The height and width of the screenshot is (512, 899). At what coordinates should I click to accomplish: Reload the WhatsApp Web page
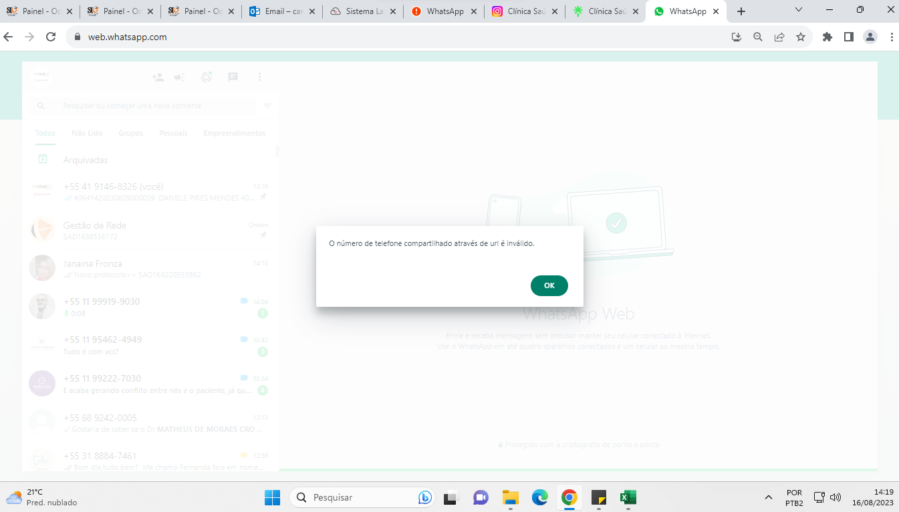pyautogui.click(x=51, y=37)
